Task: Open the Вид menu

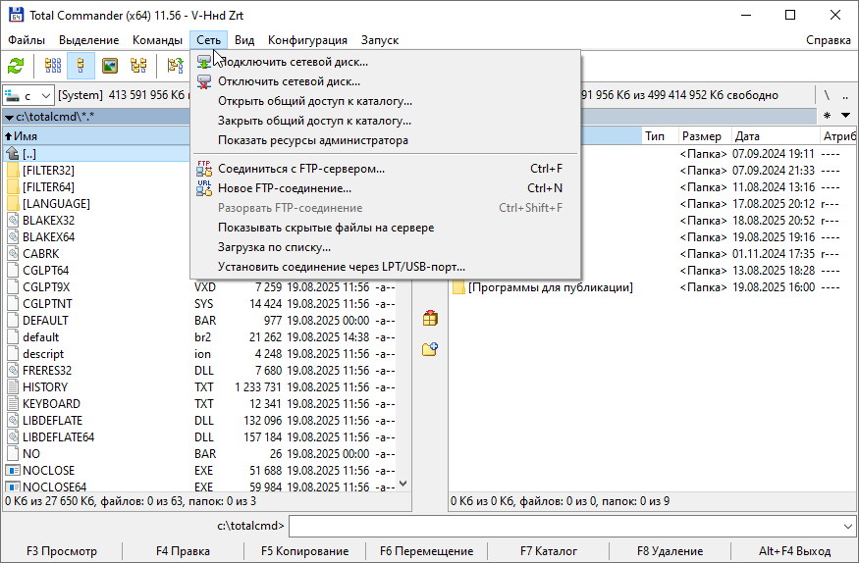Action: (244, 40)
